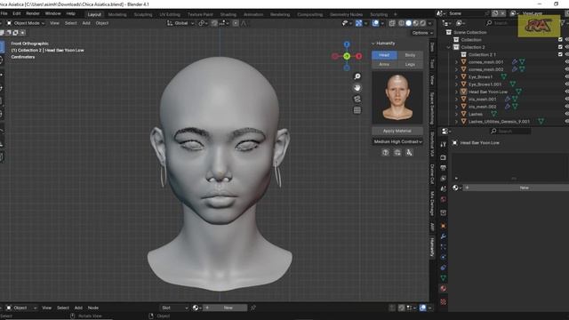
Task: Toggle X-ray mode in viewport header
Action: click(392, 23)
